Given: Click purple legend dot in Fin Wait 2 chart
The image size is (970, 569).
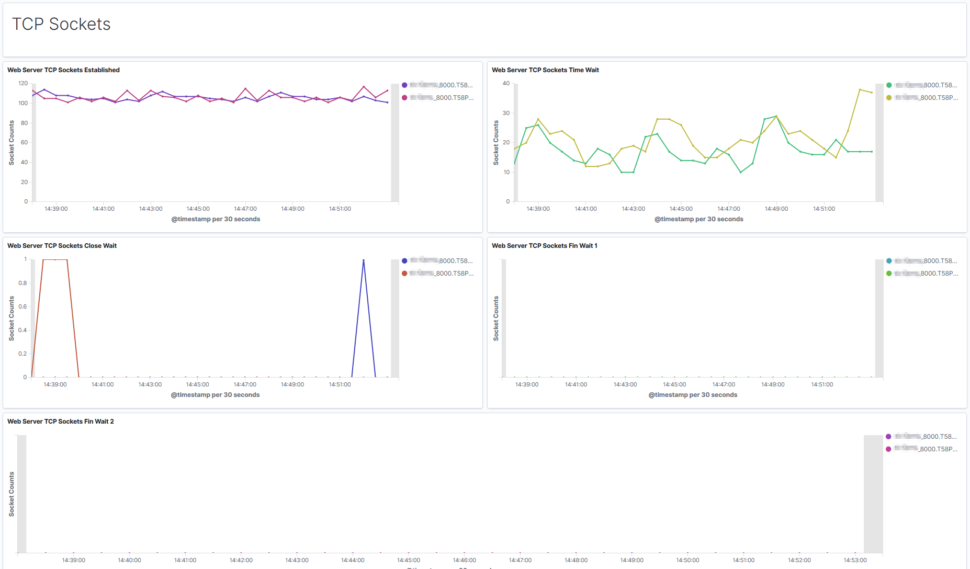Looking at the screenshot, I should (x=888, y=437).
